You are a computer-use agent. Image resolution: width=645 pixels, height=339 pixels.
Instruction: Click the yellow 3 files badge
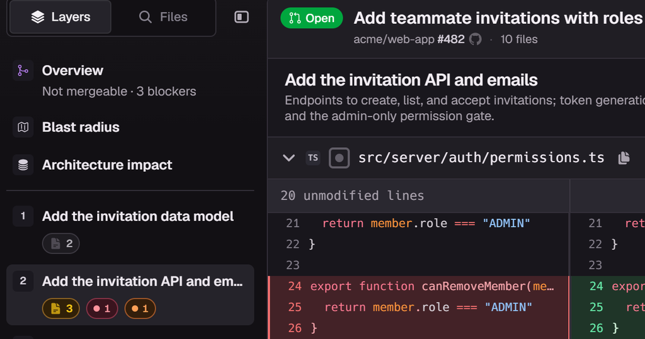61,309
